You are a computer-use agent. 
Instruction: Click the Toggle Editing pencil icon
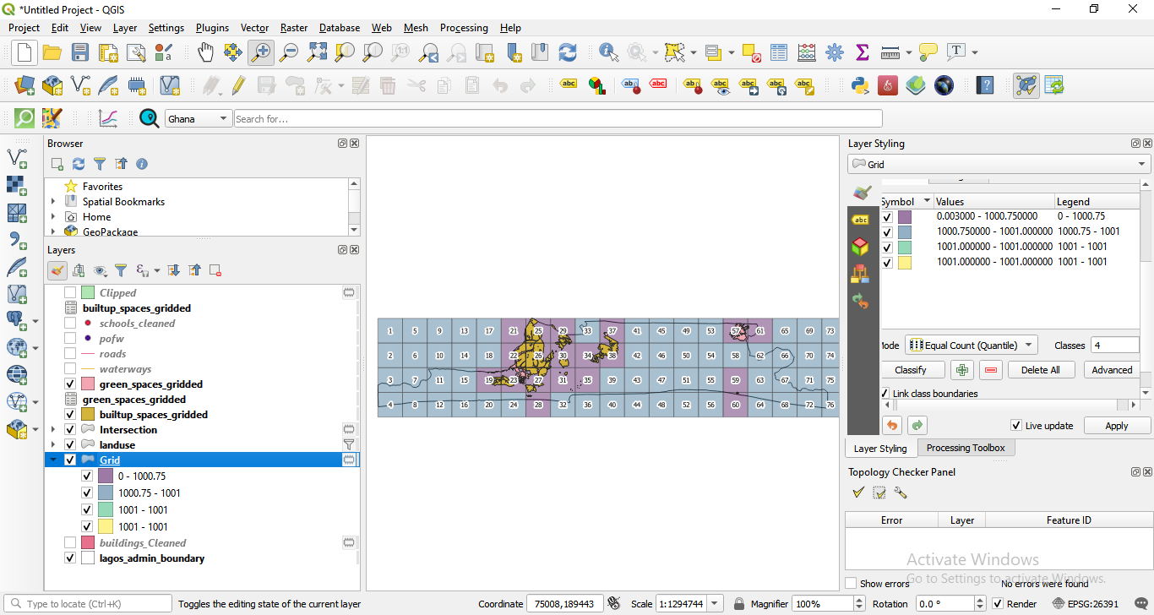(x=238, y=85)
